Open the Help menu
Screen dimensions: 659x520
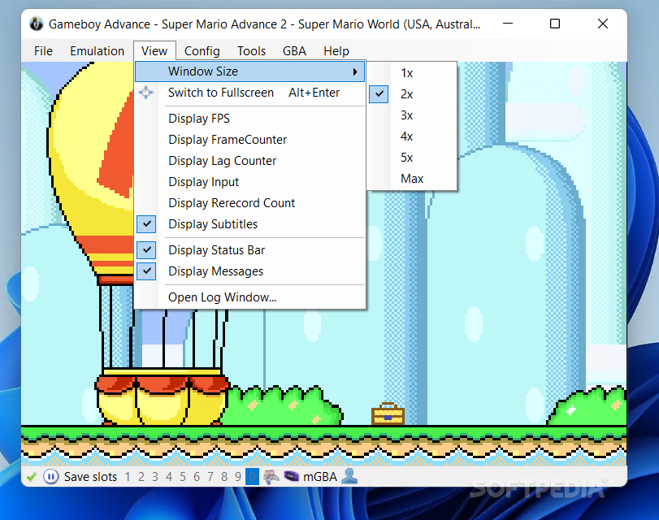point(336,51)
